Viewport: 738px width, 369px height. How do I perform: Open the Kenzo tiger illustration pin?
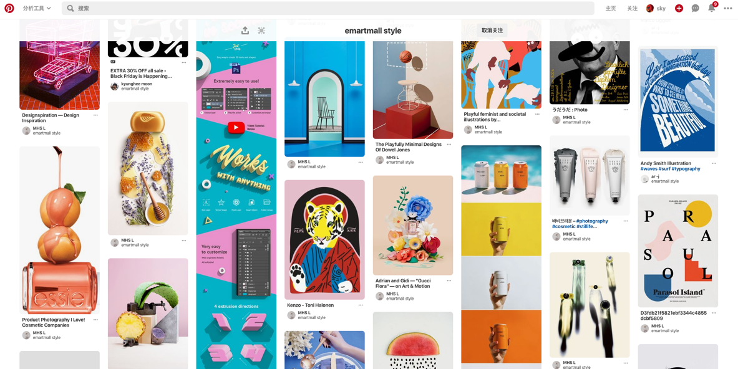324,240
